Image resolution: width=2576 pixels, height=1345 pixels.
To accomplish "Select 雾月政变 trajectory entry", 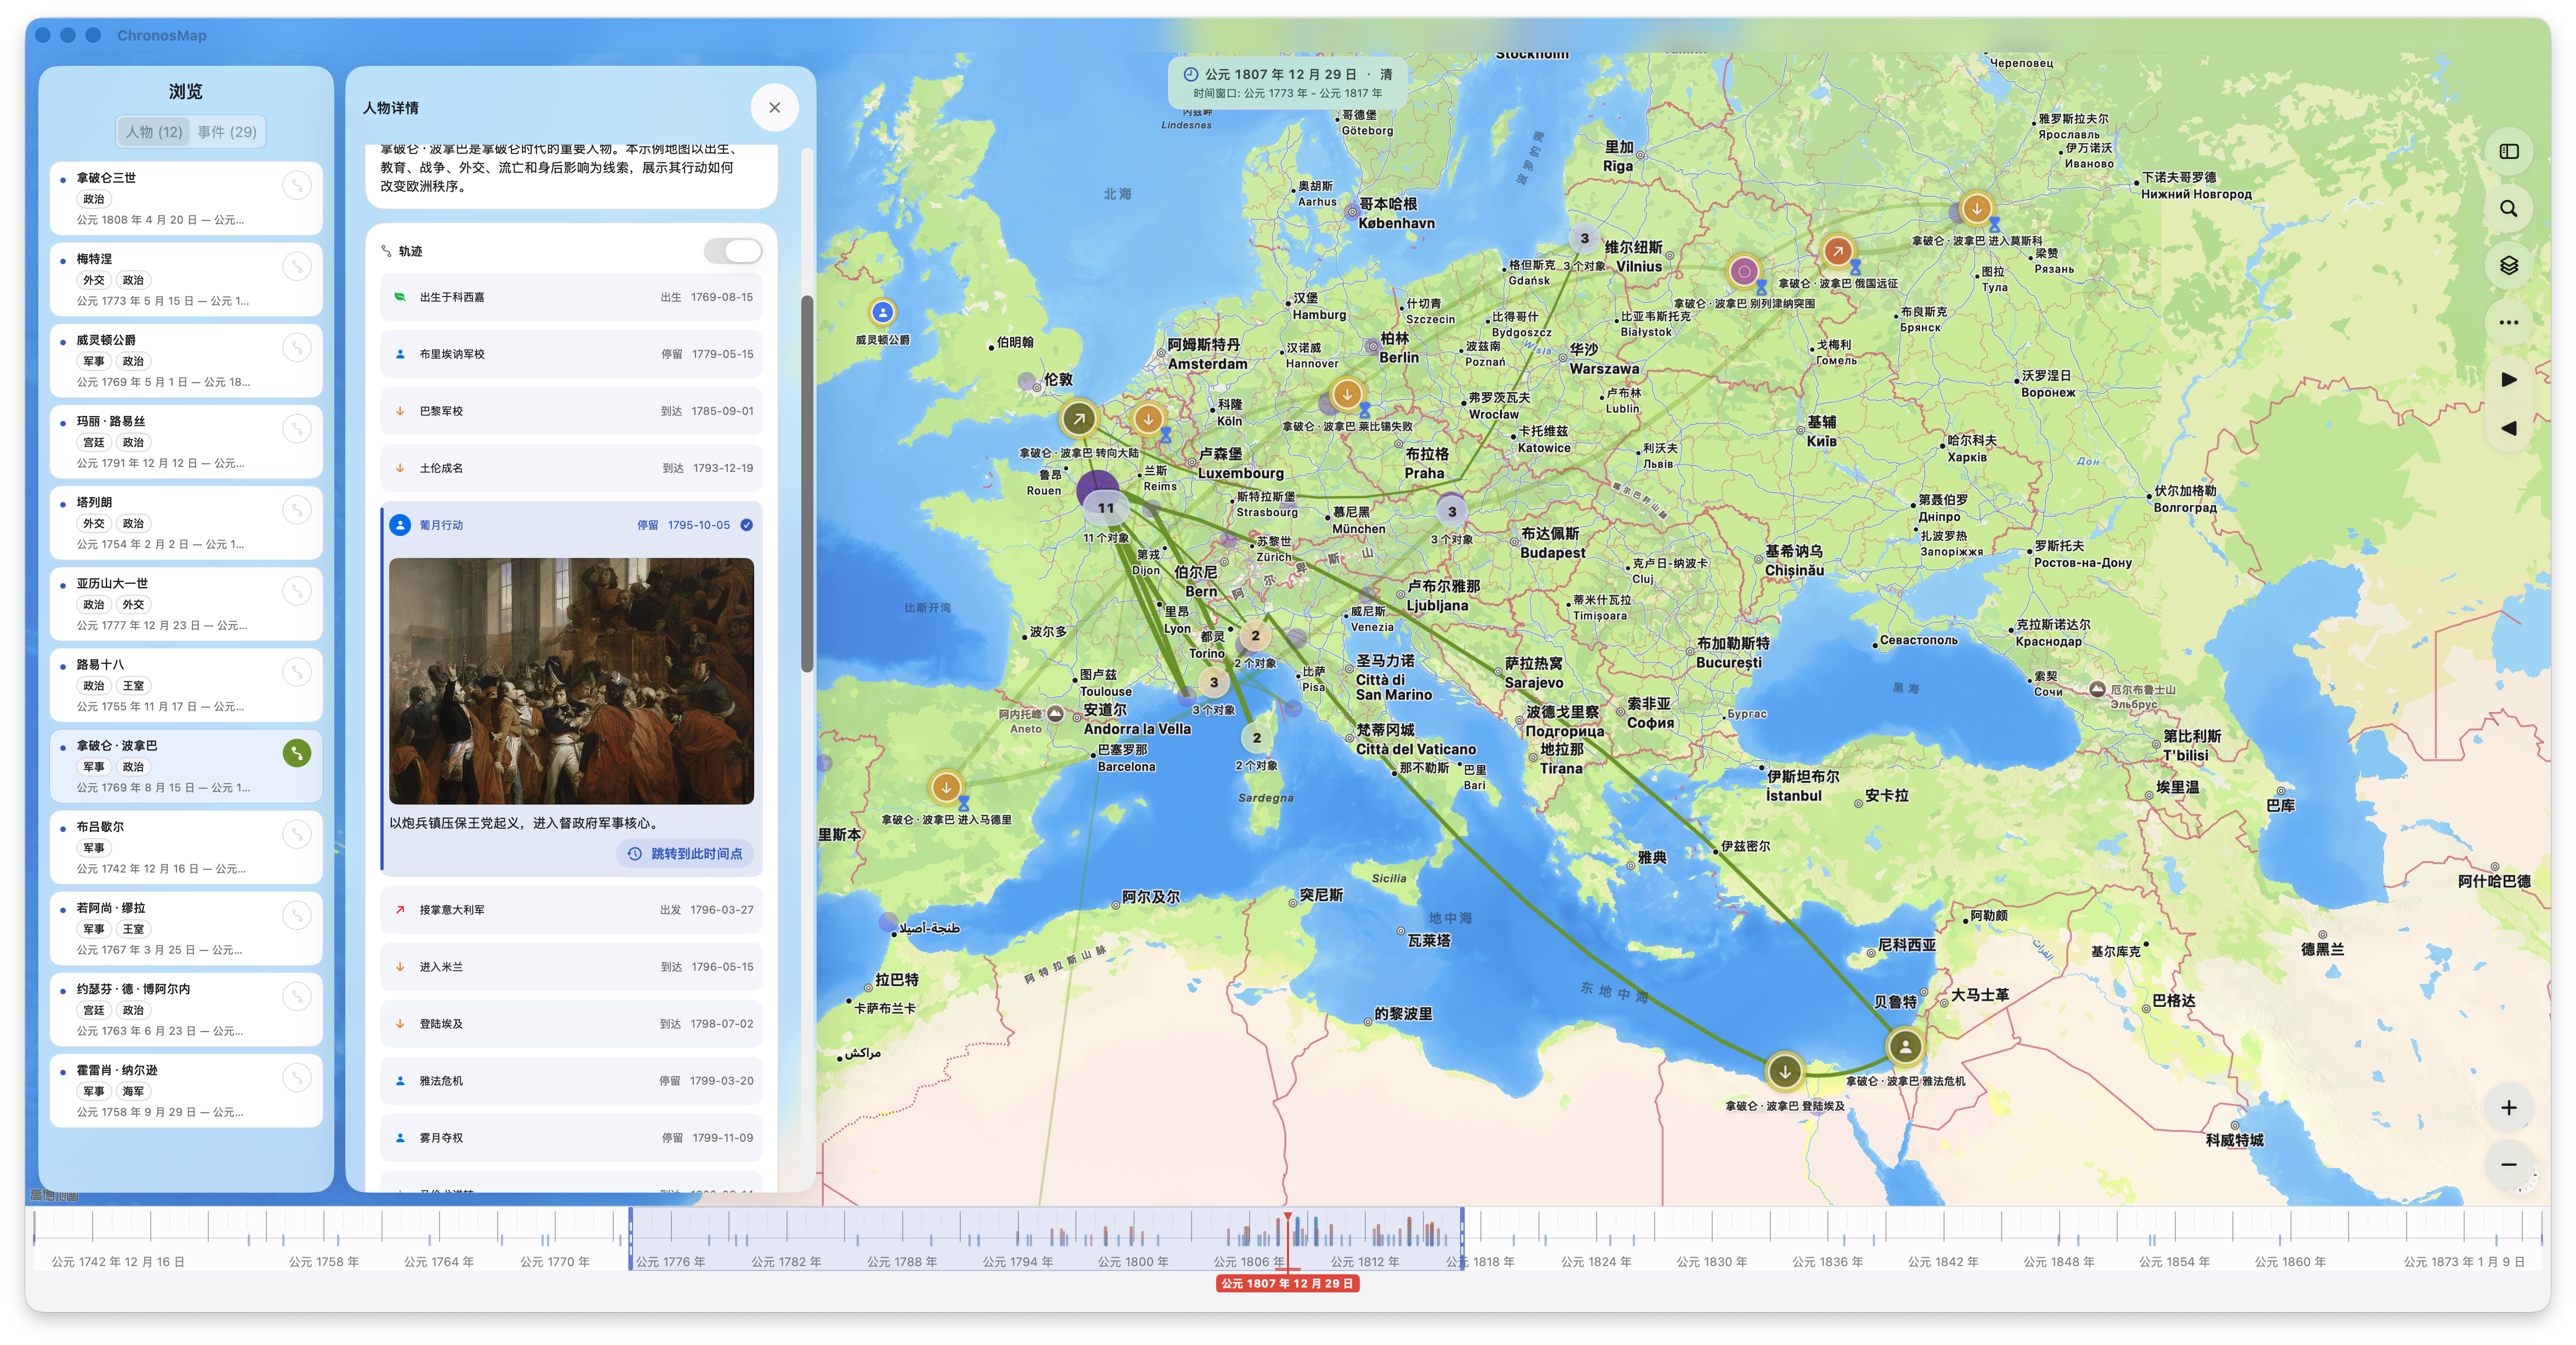I will (571, 1138).
